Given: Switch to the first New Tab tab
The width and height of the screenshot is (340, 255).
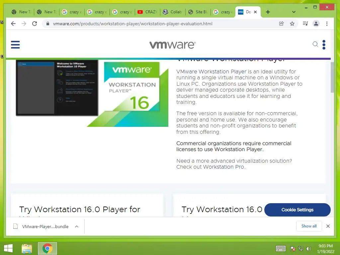Looking at the screenshot, I should coord(21,12).
